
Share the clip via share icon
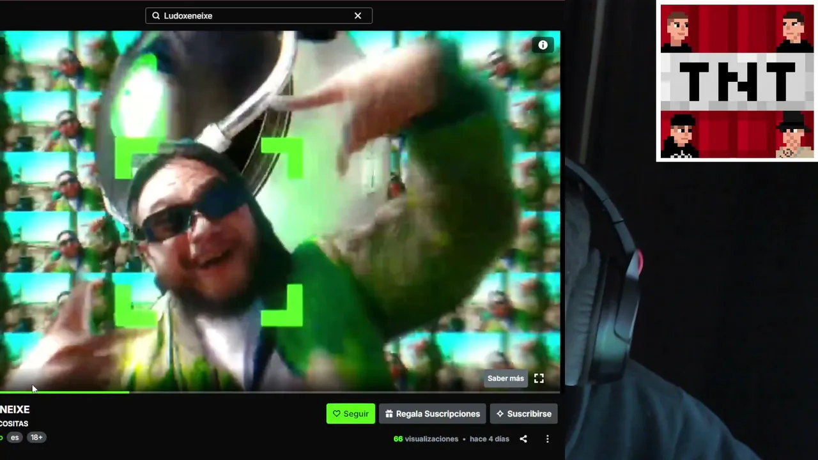[x=523, y=439]
